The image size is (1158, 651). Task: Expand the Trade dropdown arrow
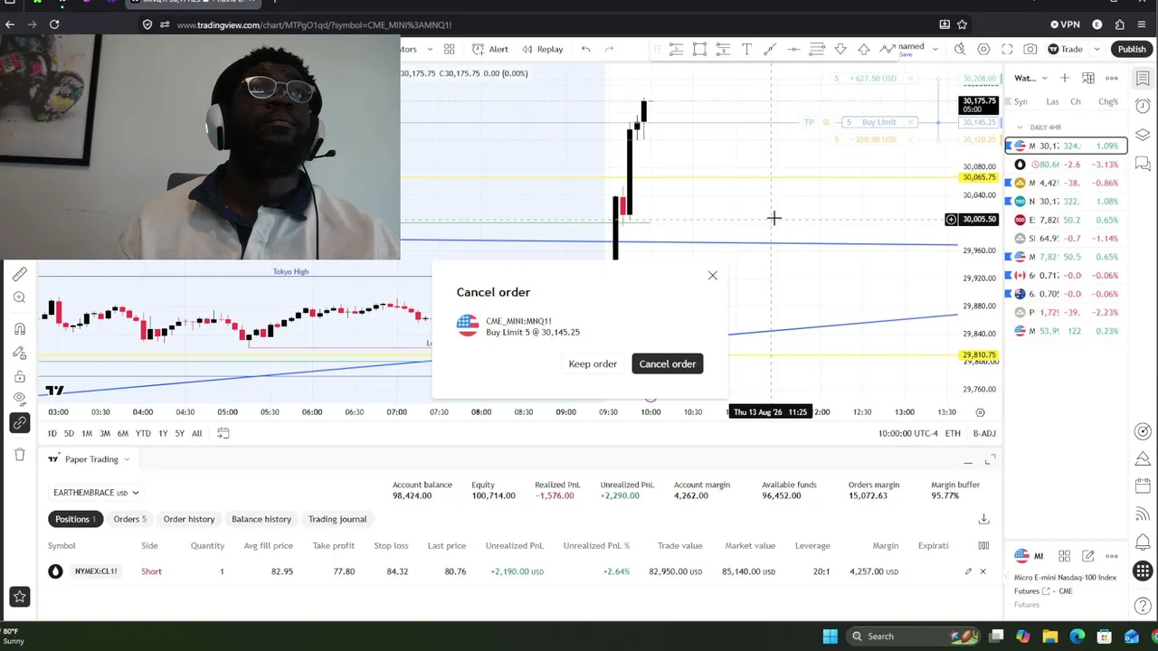point(1096,49)
